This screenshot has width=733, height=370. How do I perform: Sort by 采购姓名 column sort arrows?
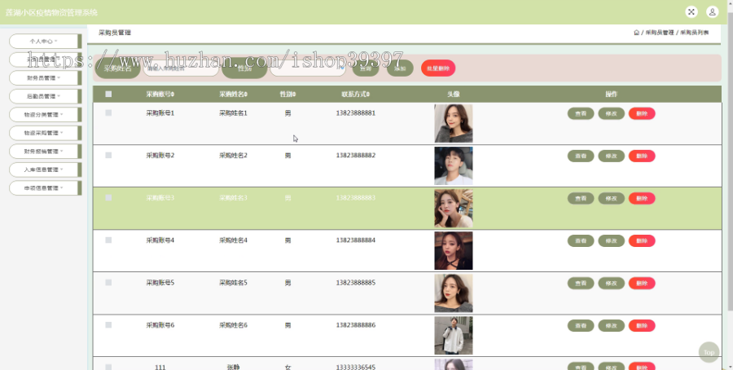pos(246,95)
